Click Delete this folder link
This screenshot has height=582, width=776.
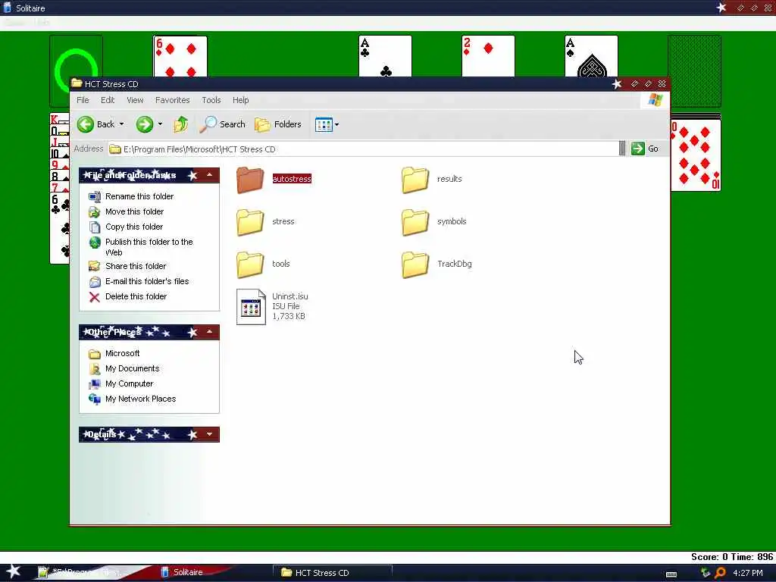point(136,296)
